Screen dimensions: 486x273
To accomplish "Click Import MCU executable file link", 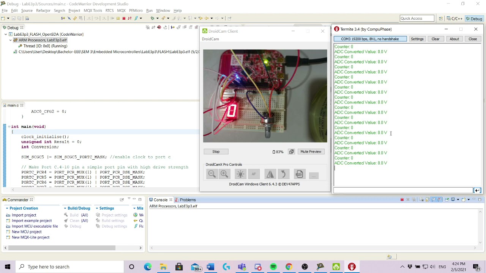I will (35, 226).
